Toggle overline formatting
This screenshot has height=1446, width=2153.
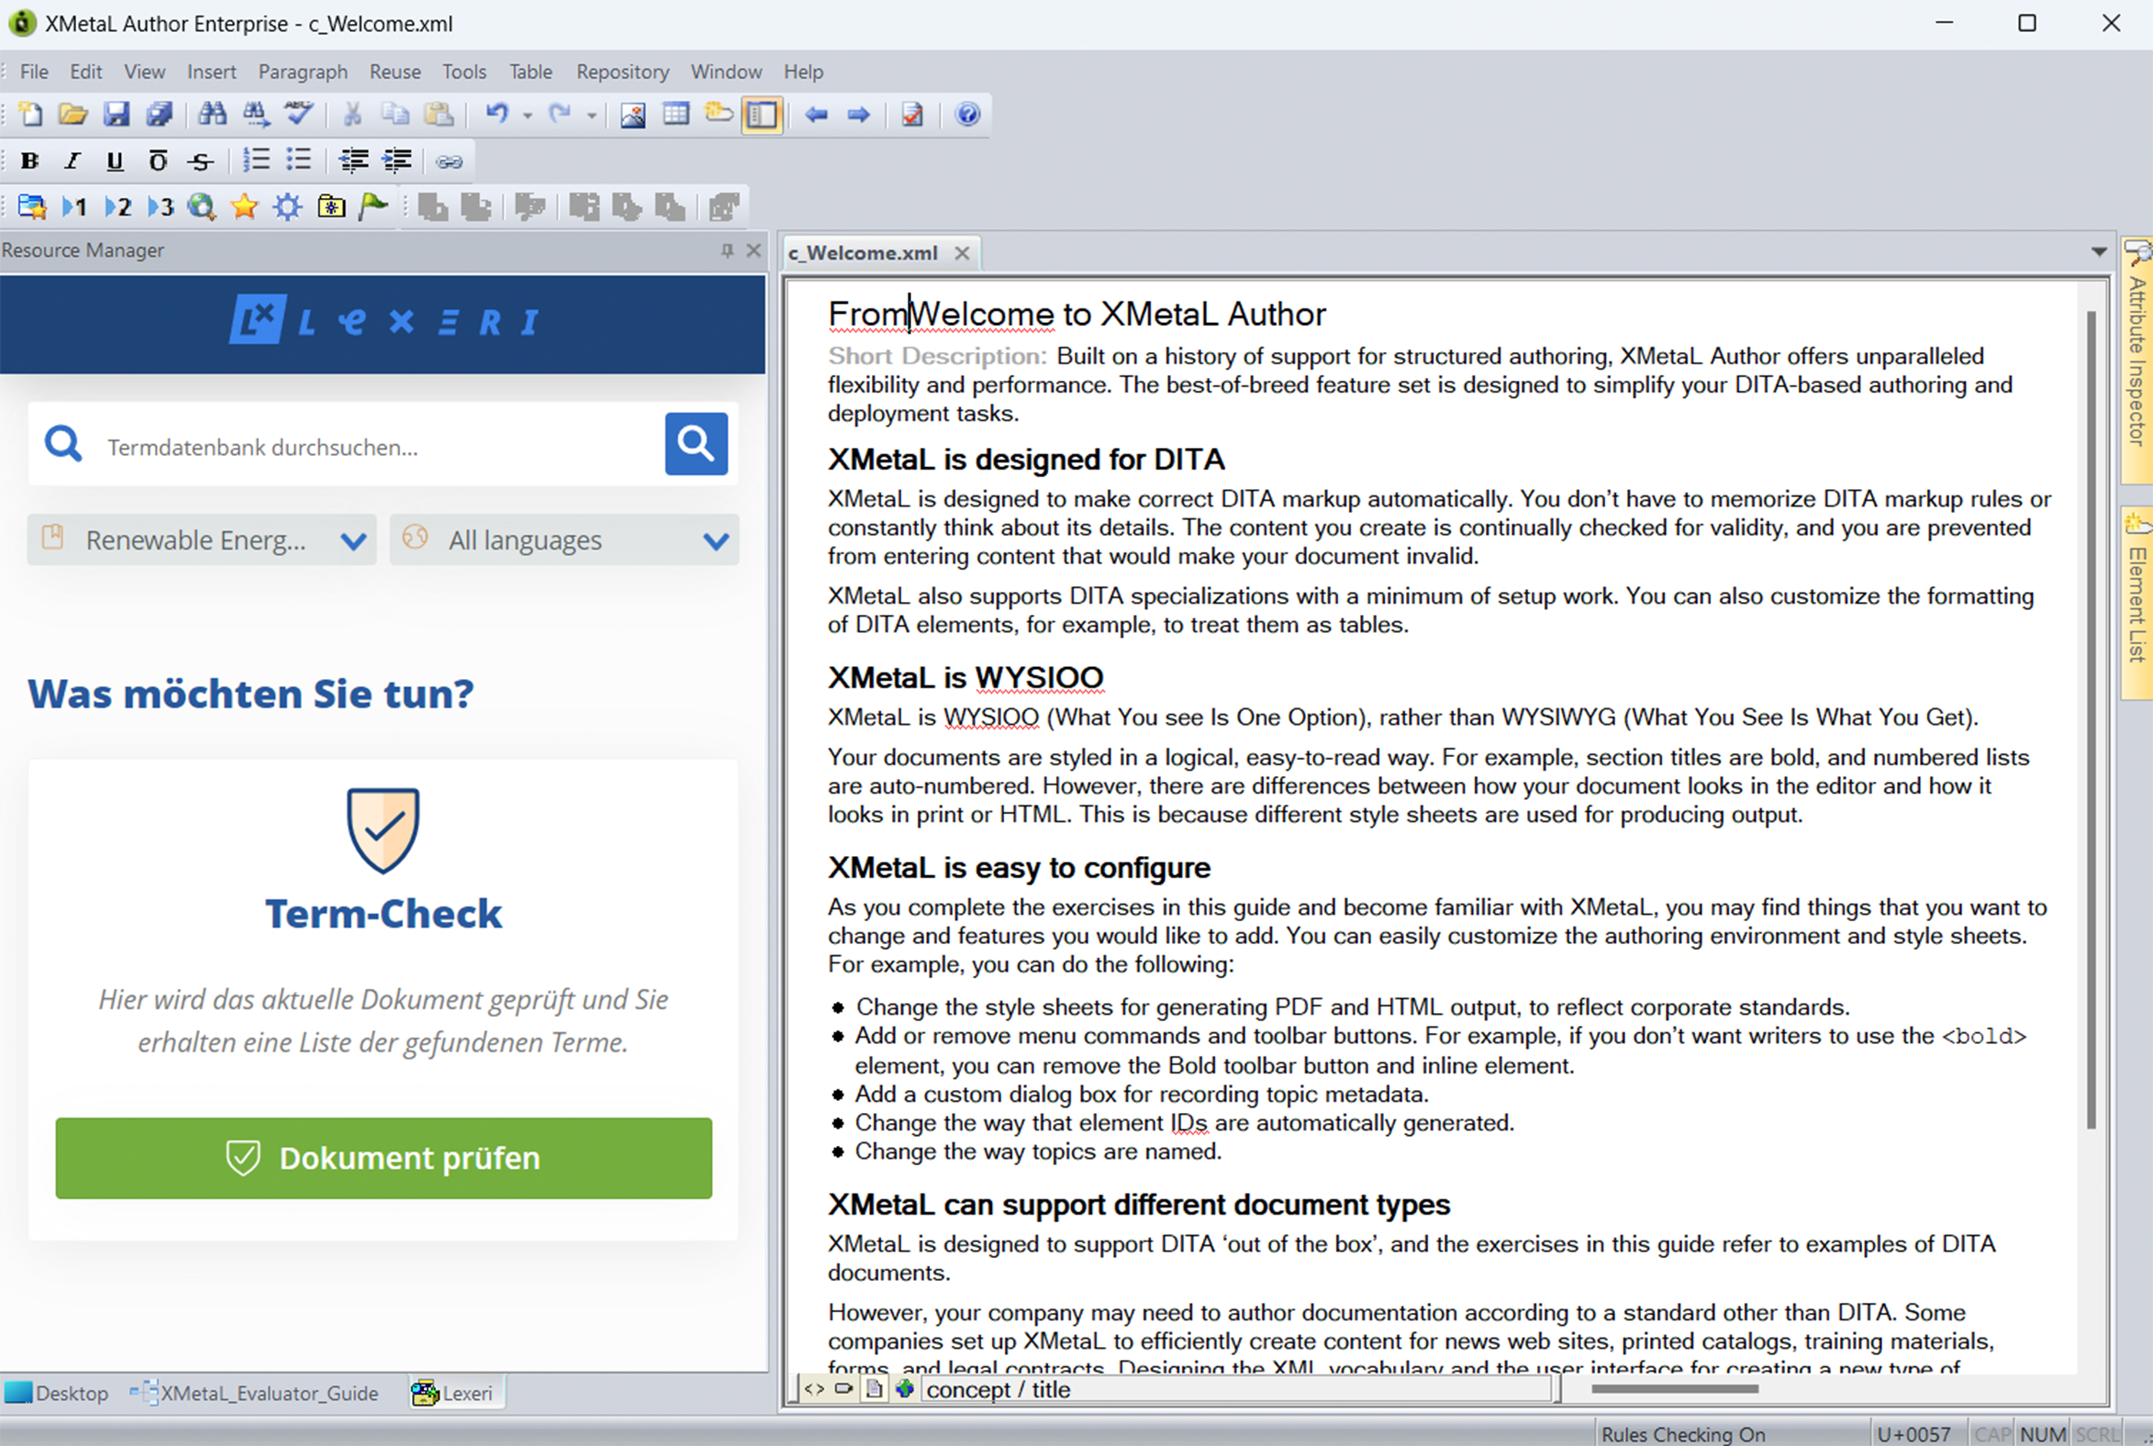pyautogui.click(x=158, y=161)
